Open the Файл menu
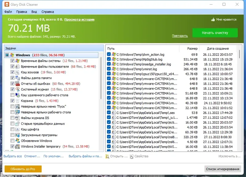Viewport: 246px width, 177px height. click(x=8, y=12)
